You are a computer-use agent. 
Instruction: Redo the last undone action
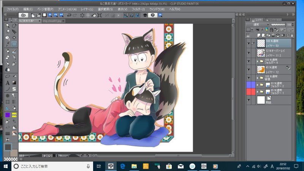click(x=75, y=15)
